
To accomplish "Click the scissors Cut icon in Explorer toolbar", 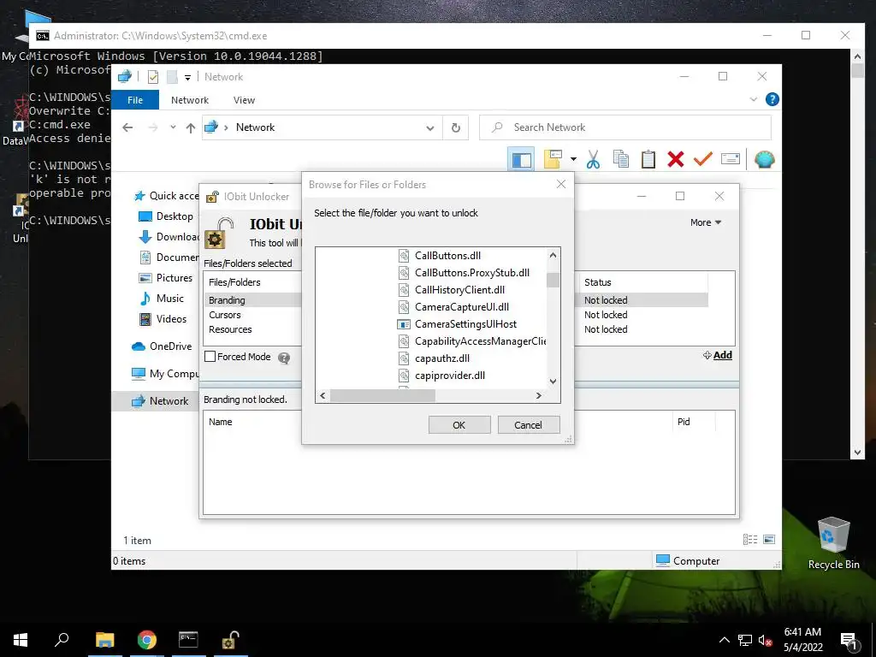I will point(593,160).
